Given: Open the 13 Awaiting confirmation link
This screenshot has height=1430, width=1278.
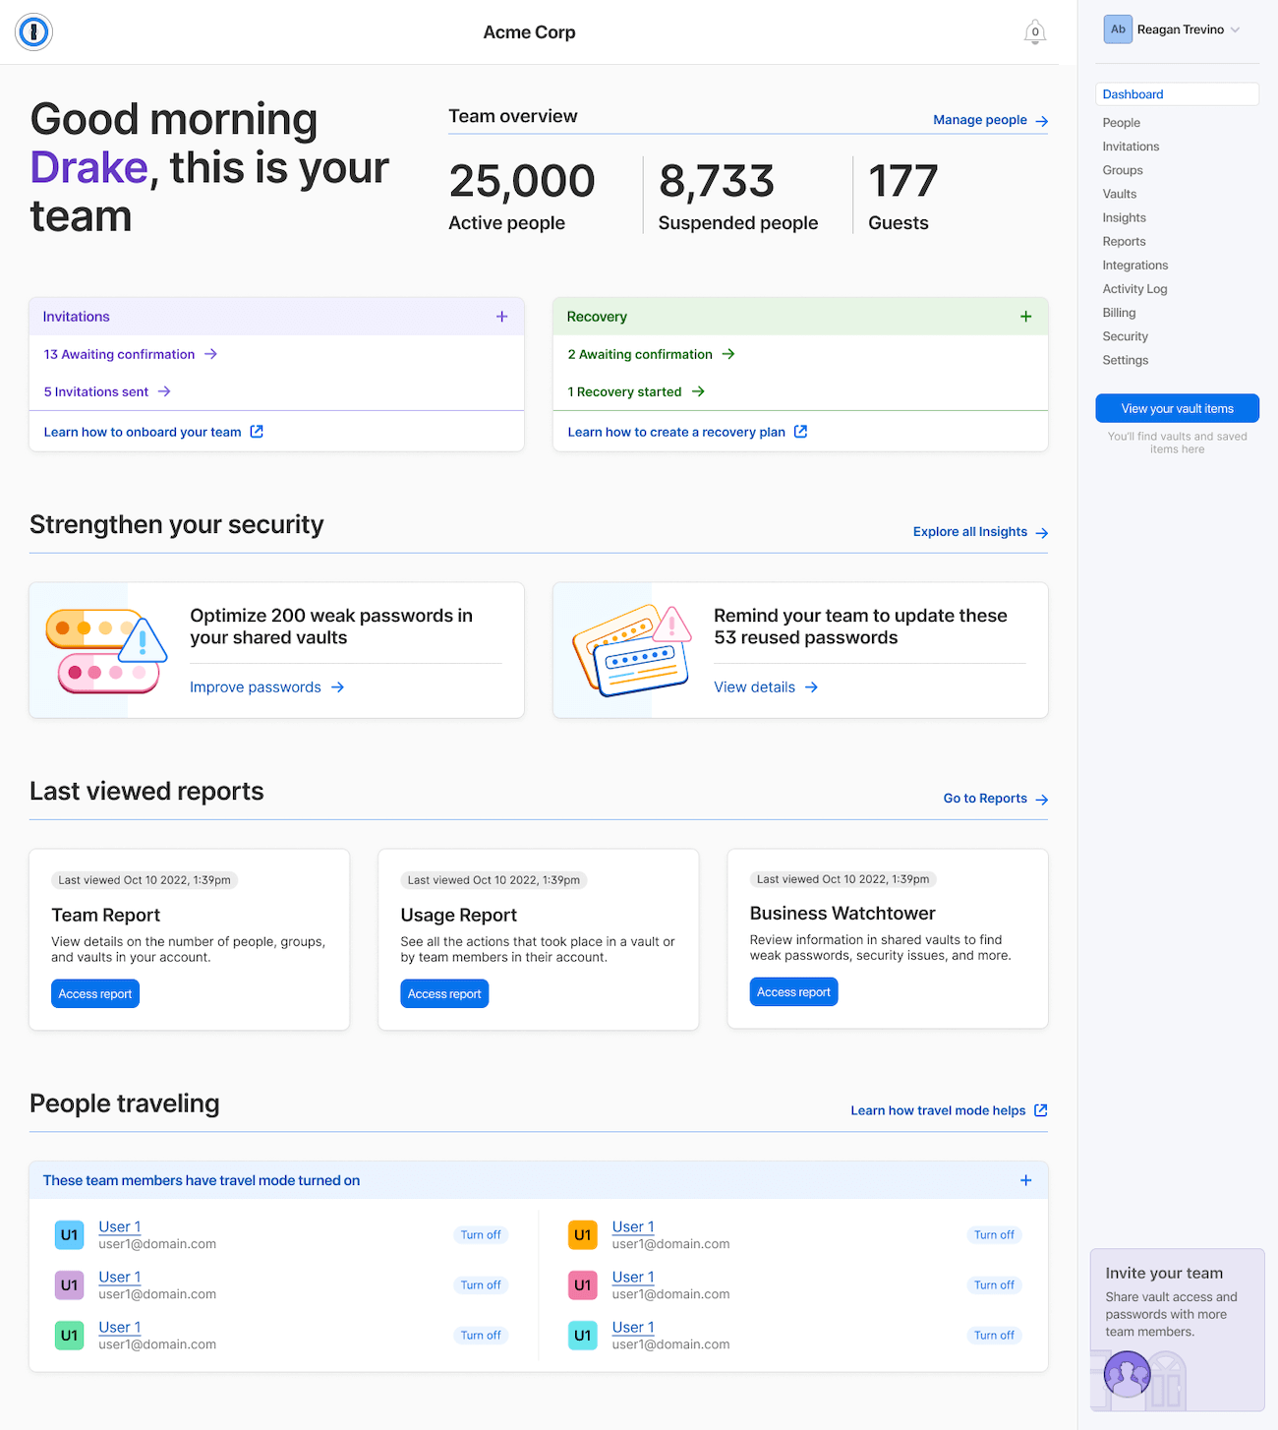Looking at the screenshot, I should [119, 354].
